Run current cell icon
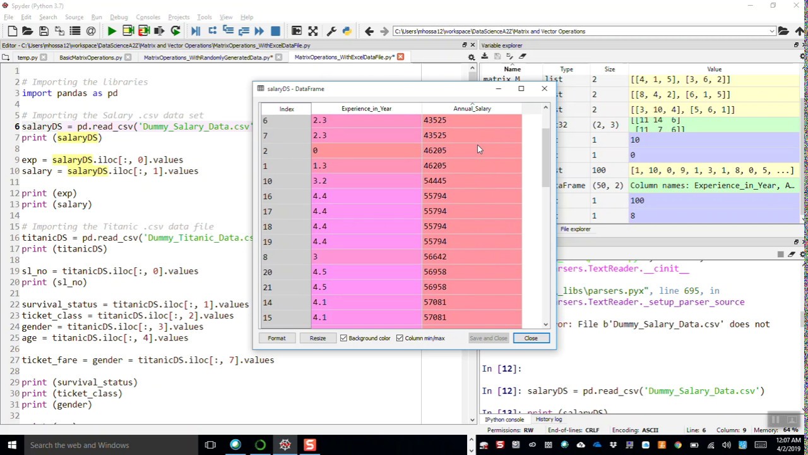 tap(128, 31)
